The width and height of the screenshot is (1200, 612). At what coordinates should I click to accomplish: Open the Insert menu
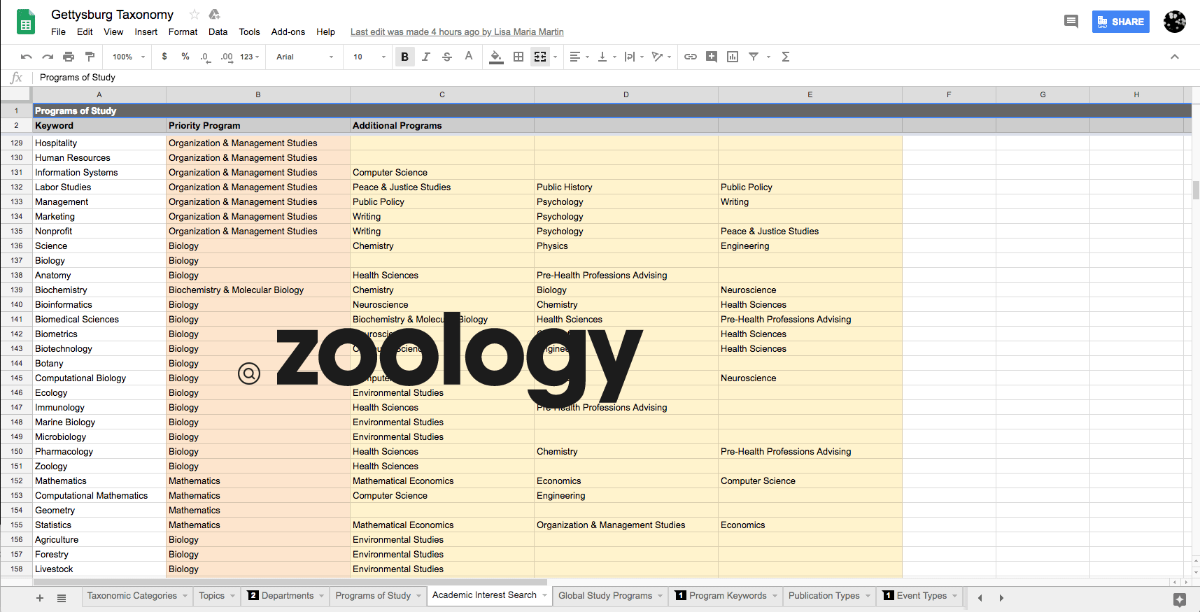pyautogui.click(x=146, y=31)
